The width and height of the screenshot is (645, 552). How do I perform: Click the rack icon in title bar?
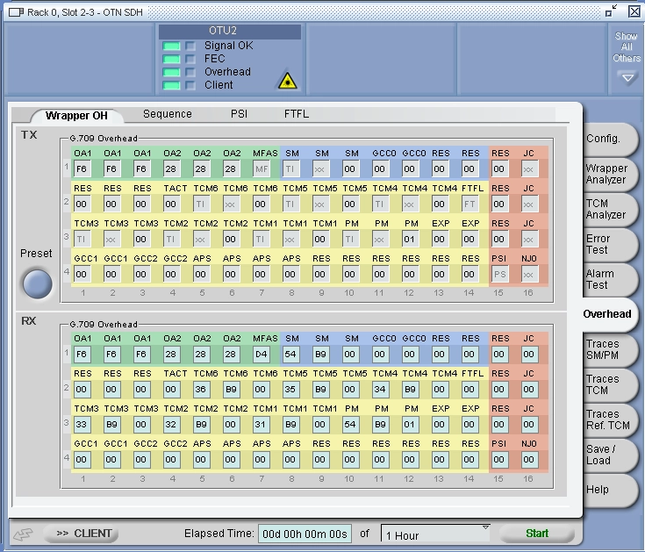coord(16,11)
